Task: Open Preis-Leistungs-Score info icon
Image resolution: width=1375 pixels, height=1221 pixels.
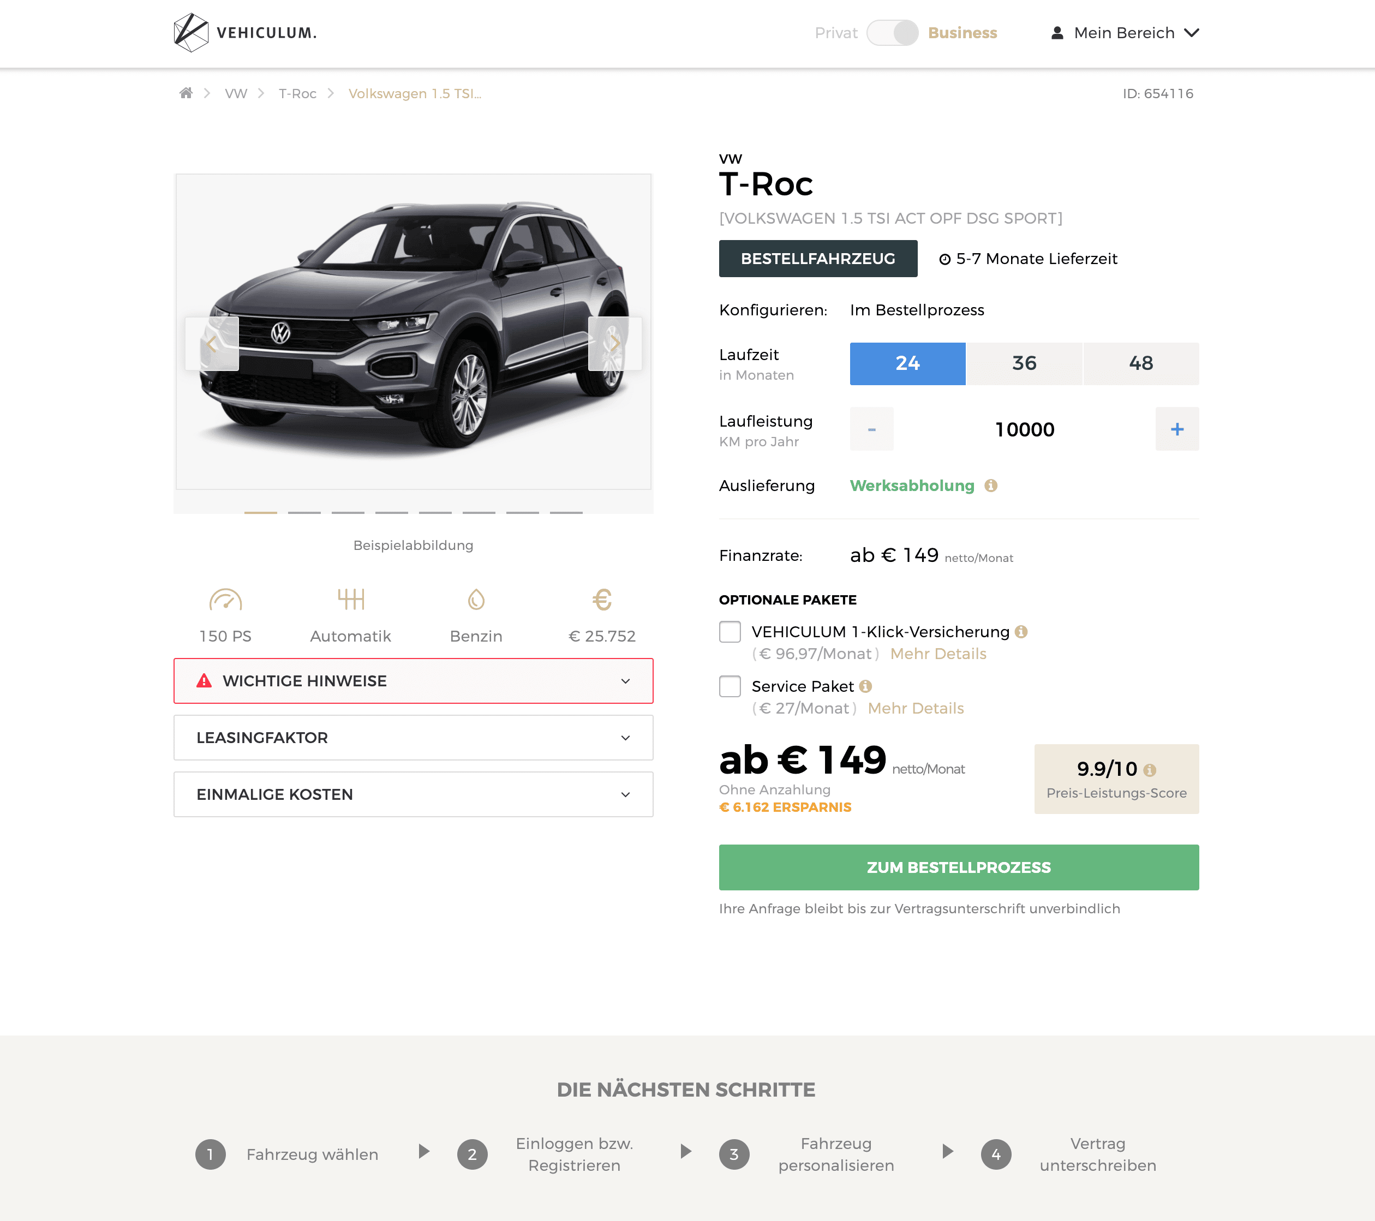Action: tap(1150, 770)
